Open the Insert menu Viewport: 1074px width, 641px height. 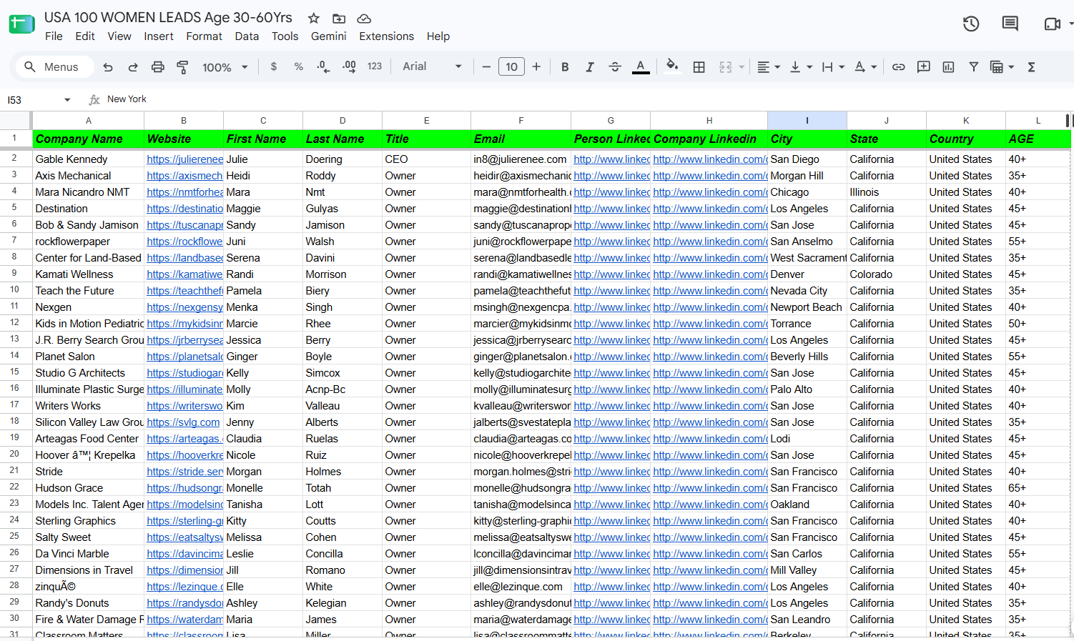coord(159,36)
